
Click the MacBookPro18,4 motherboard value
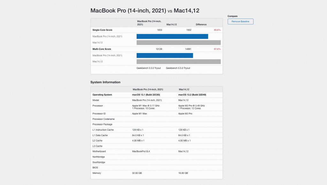141,151
